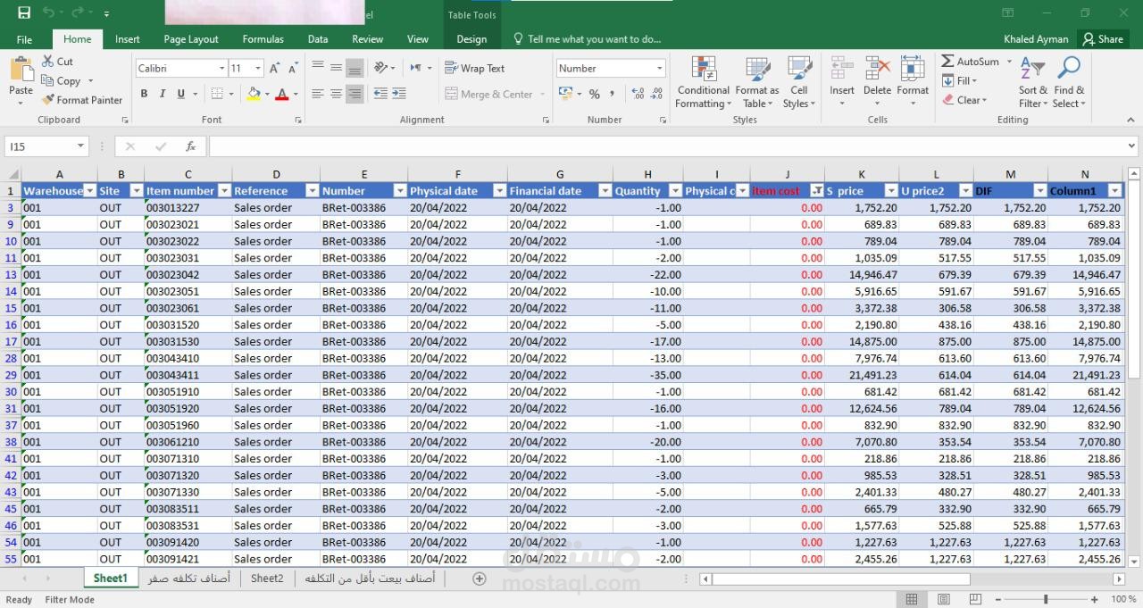1143x608 pixels.
Task: Open the Calibri font name dropdown
Action: (221, 69)
